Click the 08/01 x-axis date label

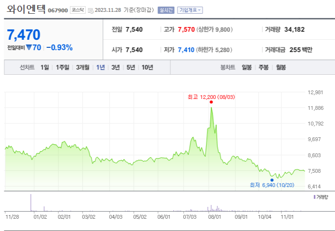tap(214, 217)
